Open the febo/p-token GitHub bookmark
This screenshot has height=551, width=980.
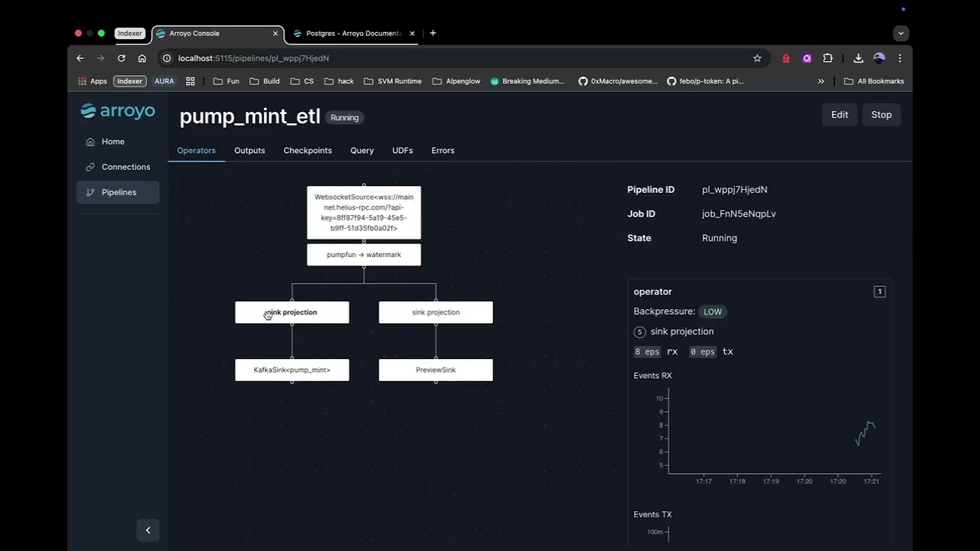tap(705, 81)
